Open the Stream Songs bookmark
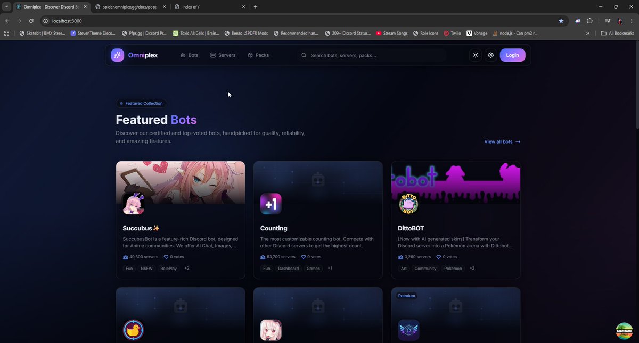 tap(391, 33)
